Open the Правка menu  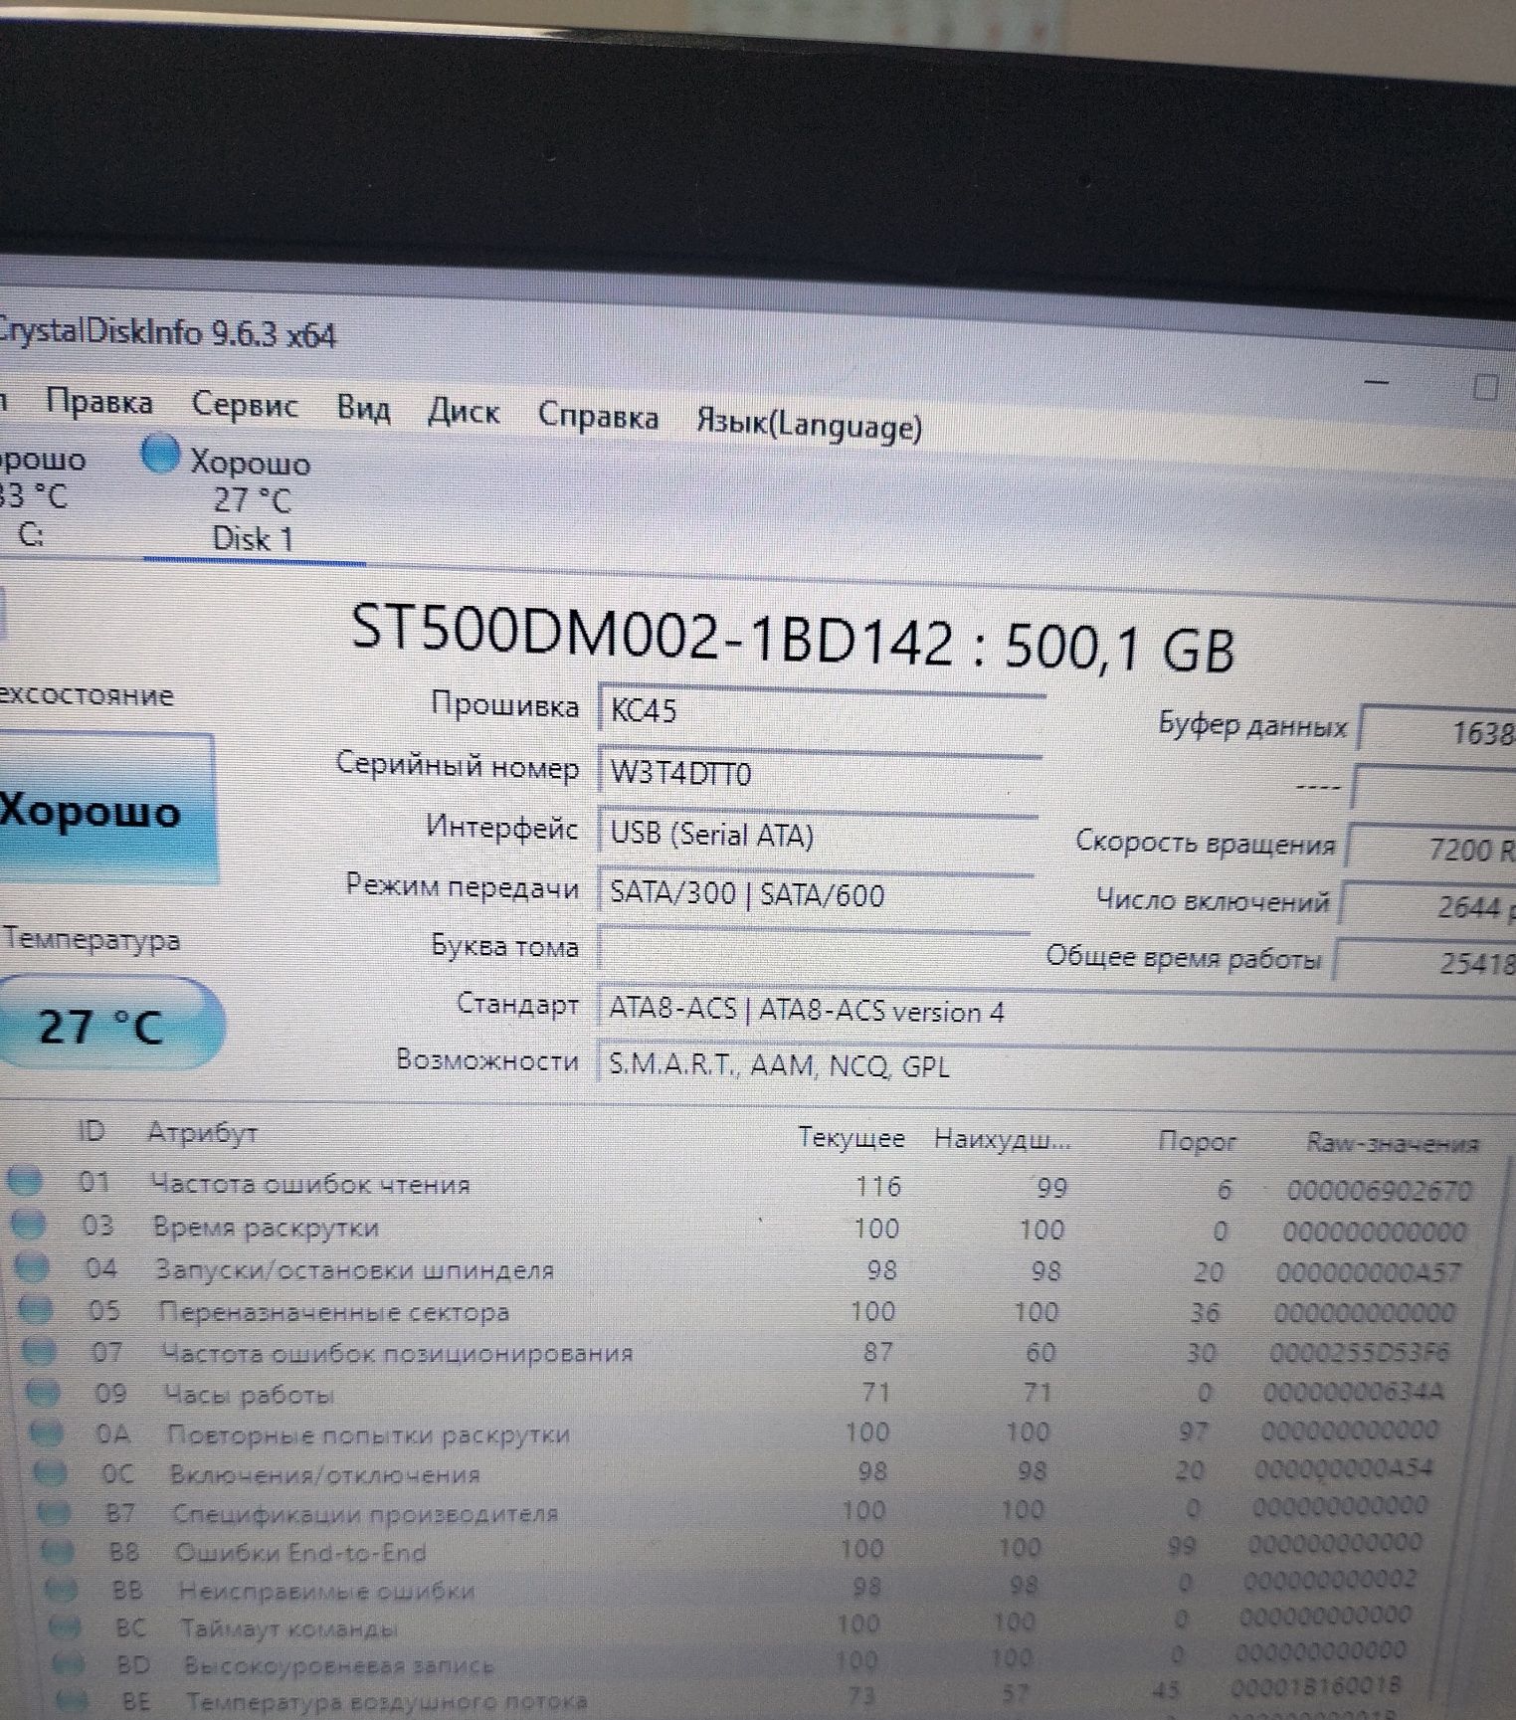pyautogui.click(x=99, y=403)
